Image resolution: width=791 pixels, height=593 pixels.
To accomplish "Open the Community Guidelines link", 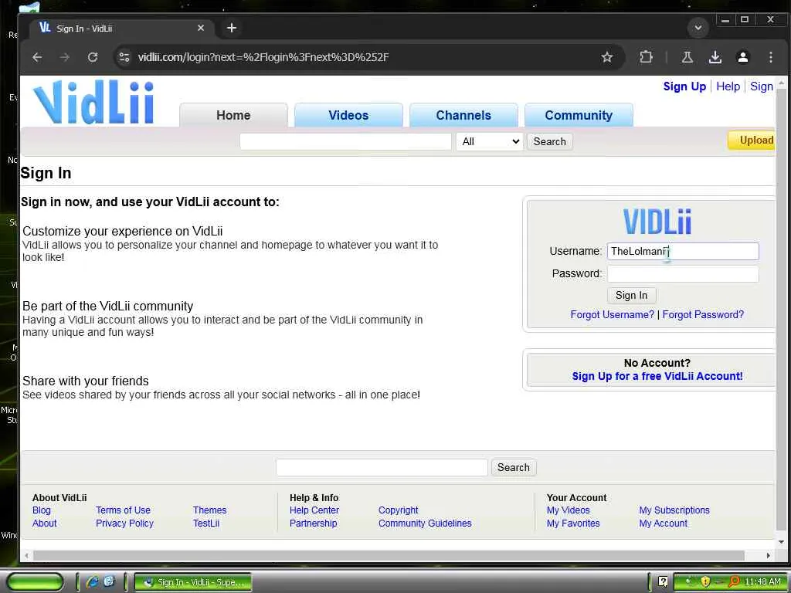I will [426, 524].
